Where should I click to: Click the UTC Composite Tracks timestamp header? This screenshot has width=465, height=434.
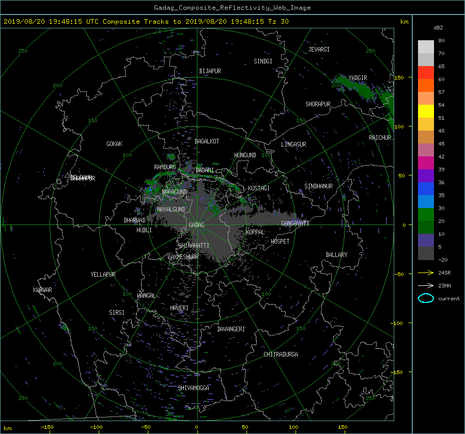146,22
